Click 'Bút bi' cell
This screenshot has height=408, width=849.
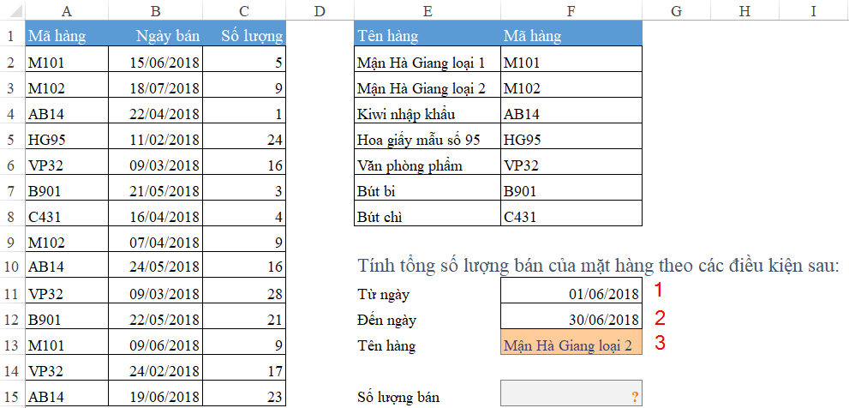[427, 188]
